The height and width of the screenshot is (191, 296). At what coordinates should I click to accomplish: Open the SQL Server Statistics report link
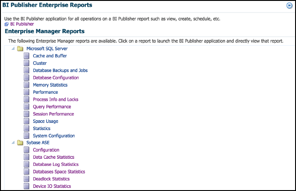click(41, 128)
